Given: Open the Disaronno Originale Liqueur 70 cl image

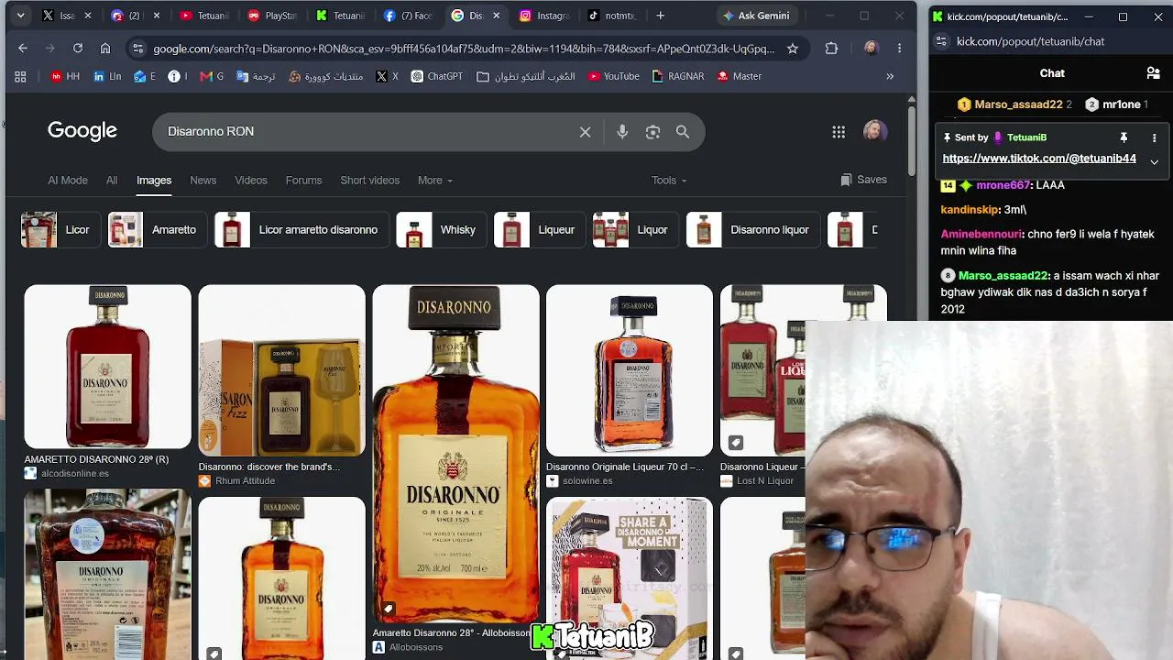Looking at the screenshot, I should click(x=630, y=370).
